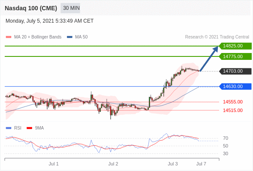Click the MA 20 + Bollinger Bands legend swatch
Viewport: 253px width, 171px height.
pyautogui.click(x=9, y=37)
